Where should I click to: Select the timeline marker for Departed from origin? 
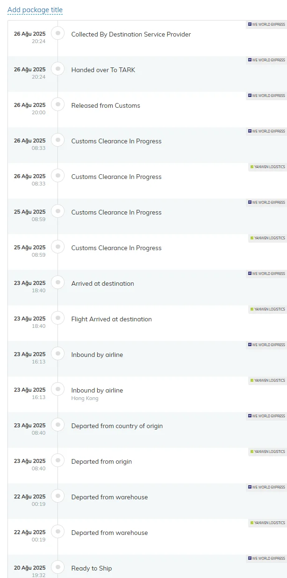58,460
